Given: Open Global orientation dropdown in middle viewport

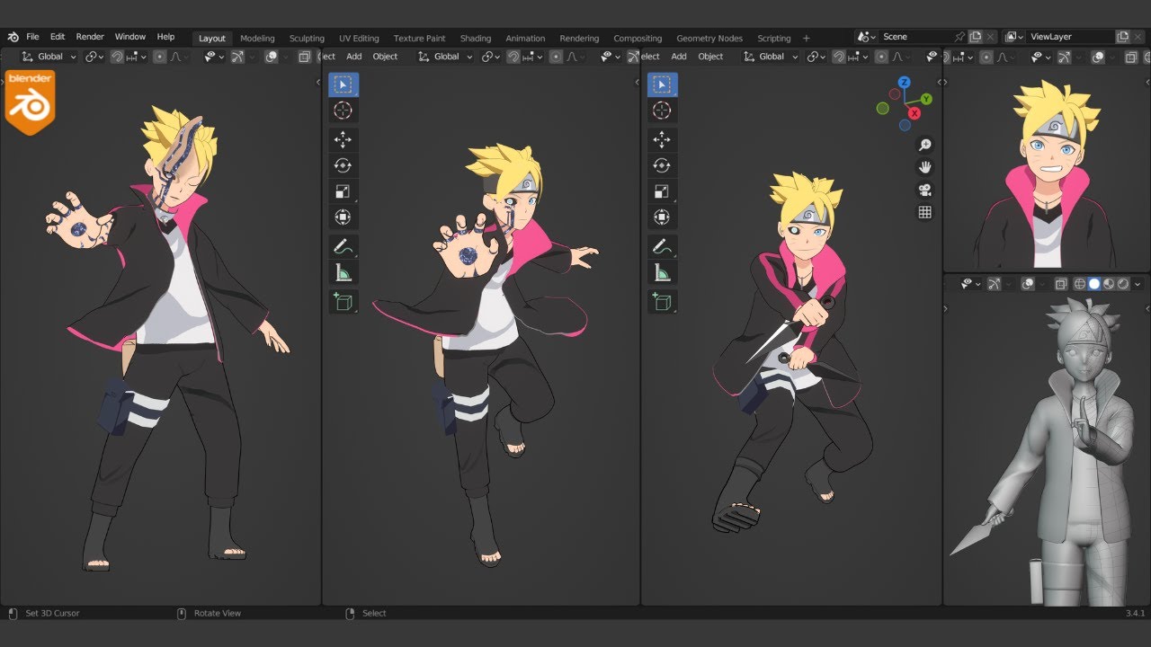Looking at the screenshot, I should (x=445, y=57).
